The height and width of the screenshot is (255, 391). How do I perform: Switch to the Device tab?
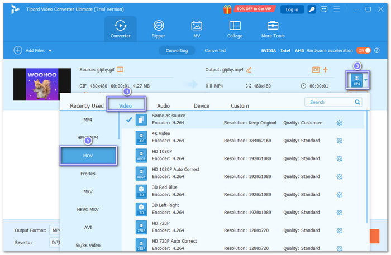coord(202,106)
